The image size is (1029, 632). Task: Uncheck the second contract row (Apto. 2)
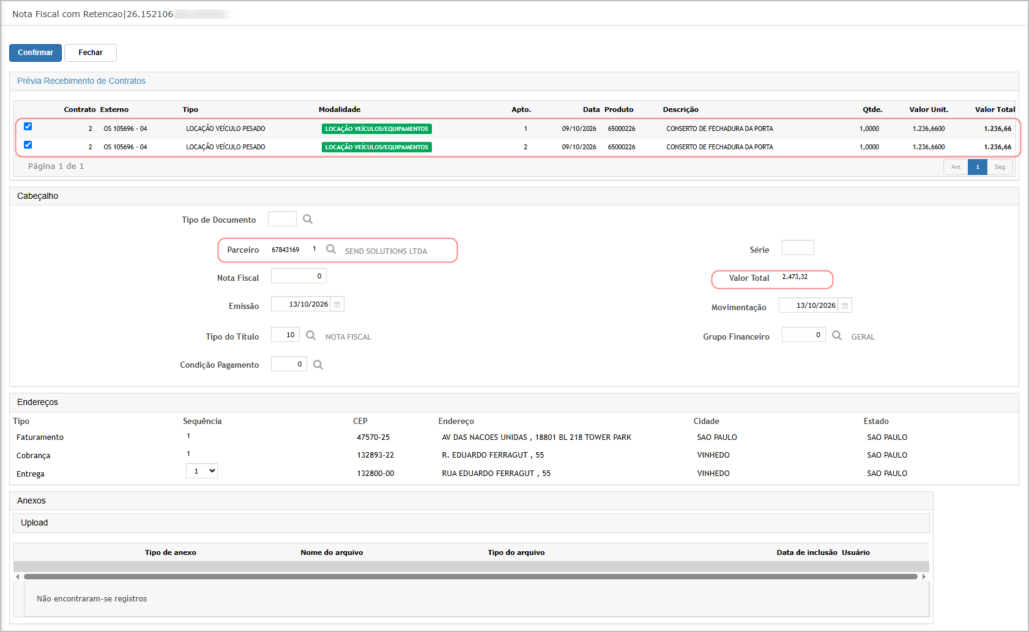point(28,145)
